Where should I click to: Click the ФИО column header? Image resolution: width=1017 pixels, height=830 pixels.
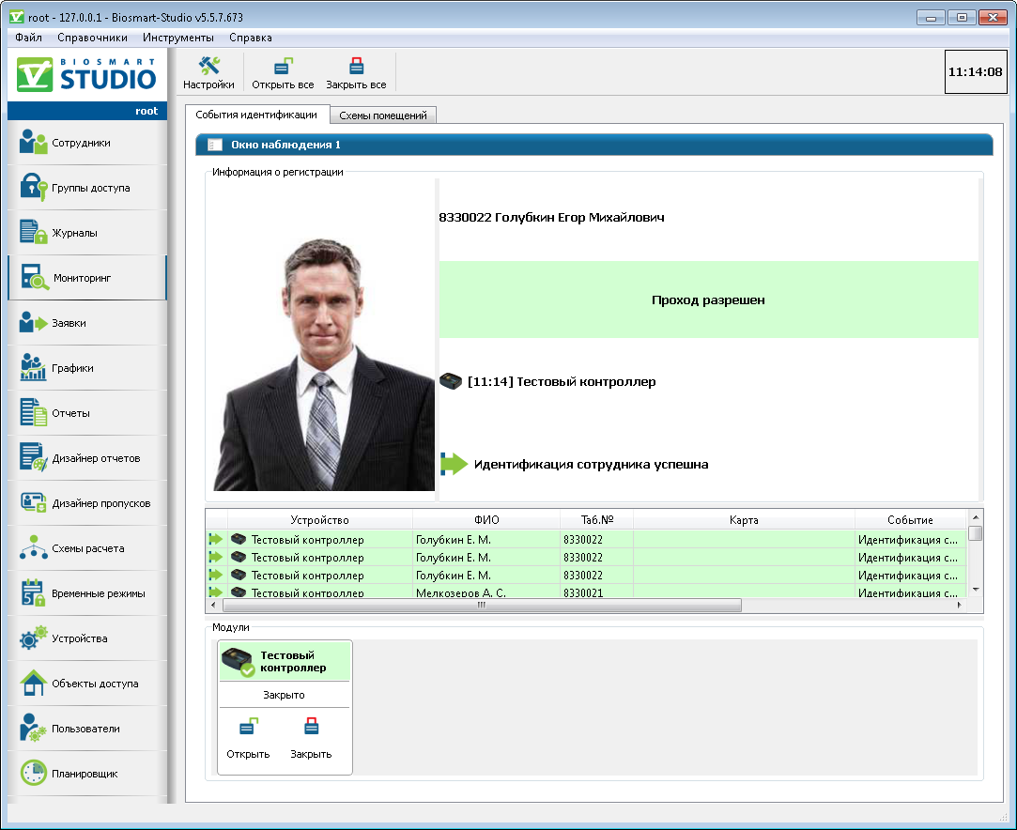(x=486, y=520)
